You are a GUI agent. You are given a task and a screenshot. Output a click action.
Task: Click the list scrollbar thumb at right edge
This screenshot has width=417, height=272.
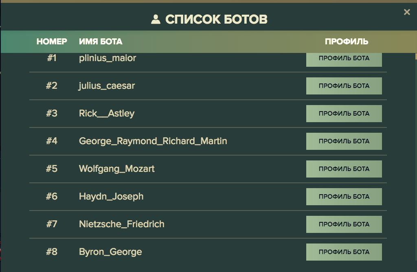(416, 56)
